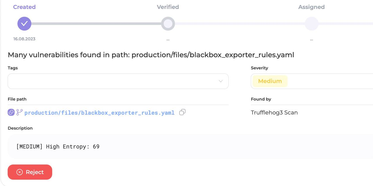Viewport: 373px width, 186px height.
Task: Click progress bar between Verified and Assigned
Action: [240, 24]
